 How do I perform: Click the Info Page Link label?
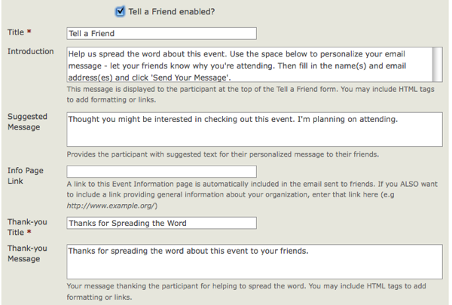(x=25, y=176)
